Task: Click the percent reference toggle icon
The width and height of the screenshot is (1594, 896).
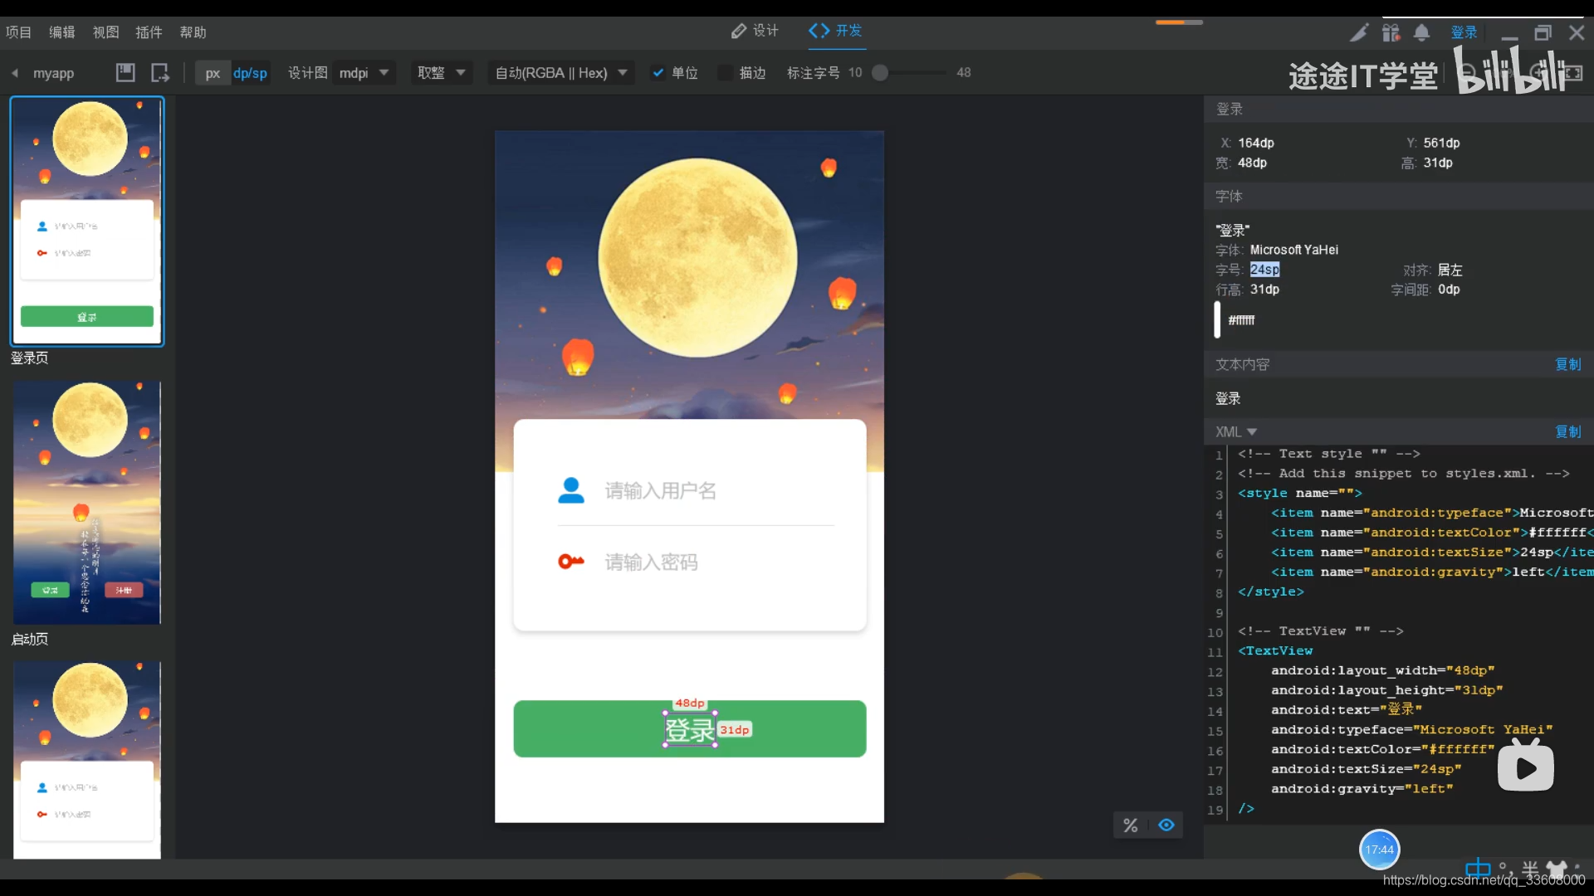Action: point(1131,825)
